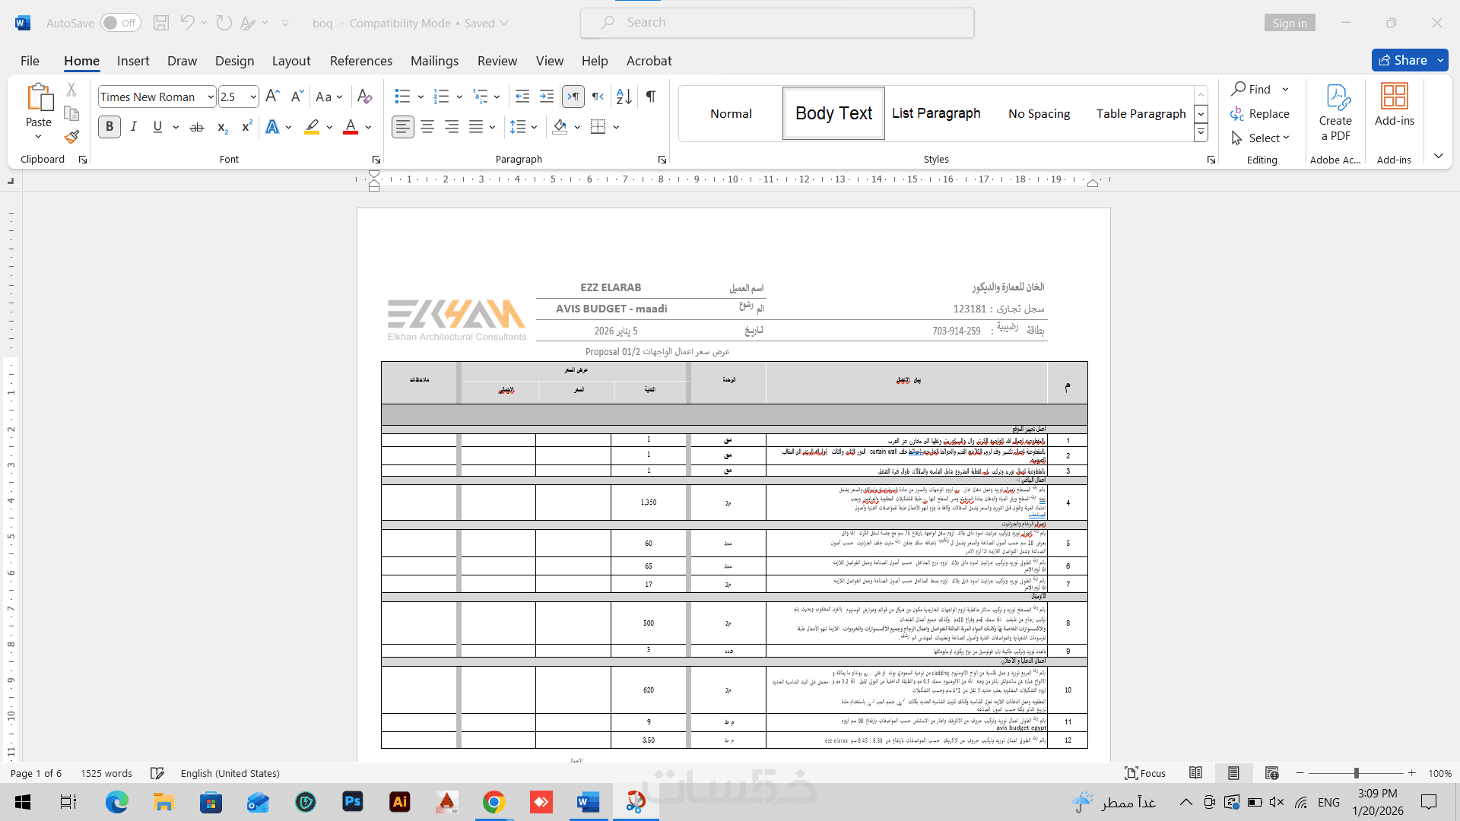Viewport: 1460px width, 821px height.
Task: Toggle the AutoSave switch
Action: click(x=120, y=23)
